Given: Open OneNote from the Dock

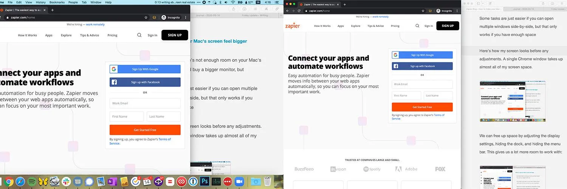Looking at the screenshot, I should pos(112,182).
